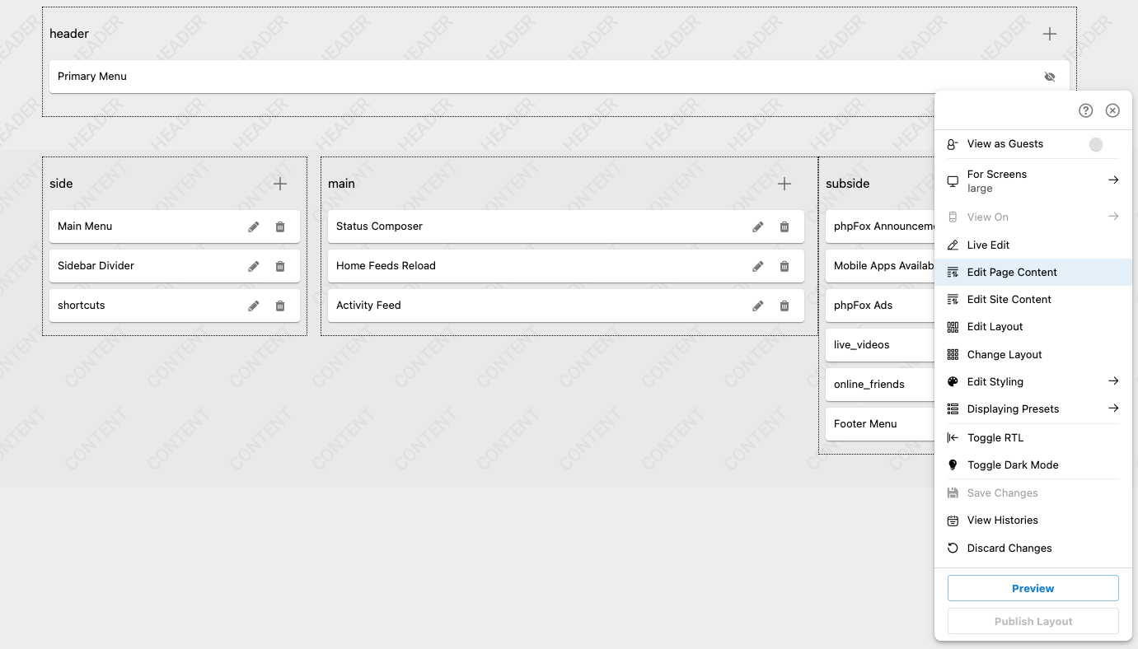This screenshot has width=1138, height=649.
Task: Edit the Main Menu block
Action: tap(253, 226)
